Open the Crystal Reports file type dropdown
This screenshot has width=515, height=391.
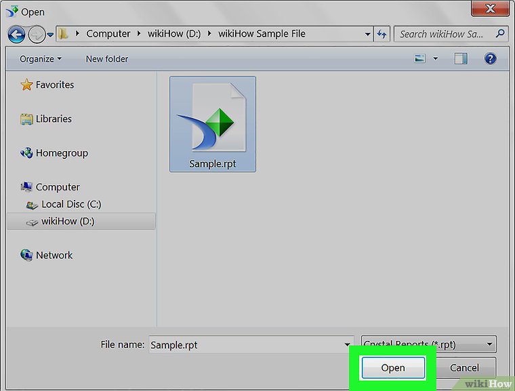tap(428, 344)
